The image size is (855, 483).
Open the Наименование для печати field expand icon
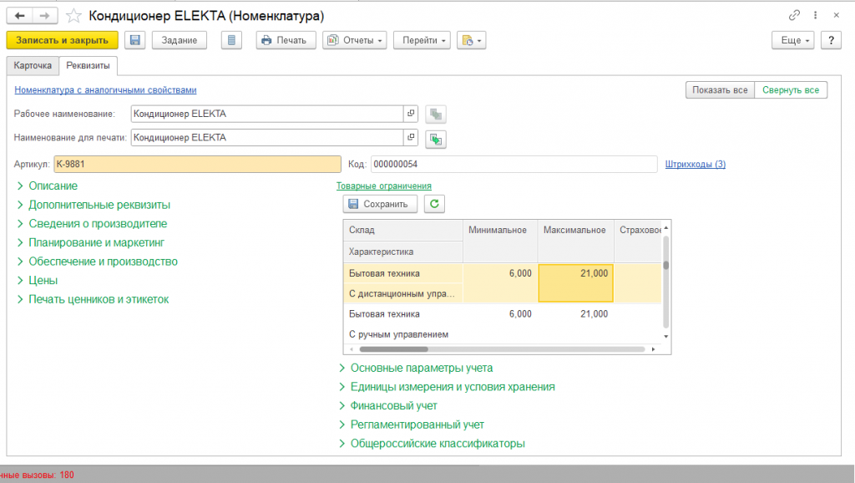(x=411, y=137)
